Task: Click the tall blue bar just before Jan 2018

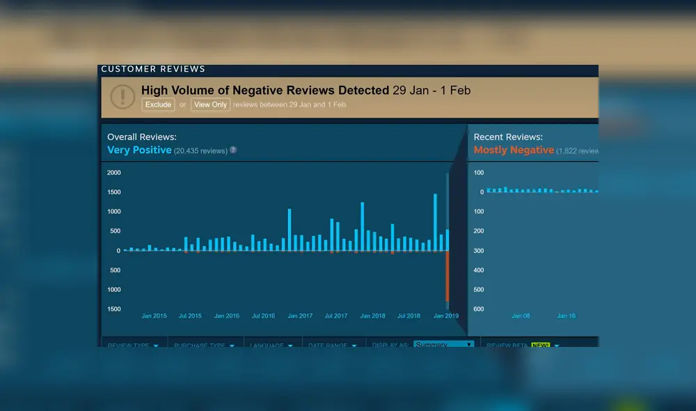Action: (363, 226)
